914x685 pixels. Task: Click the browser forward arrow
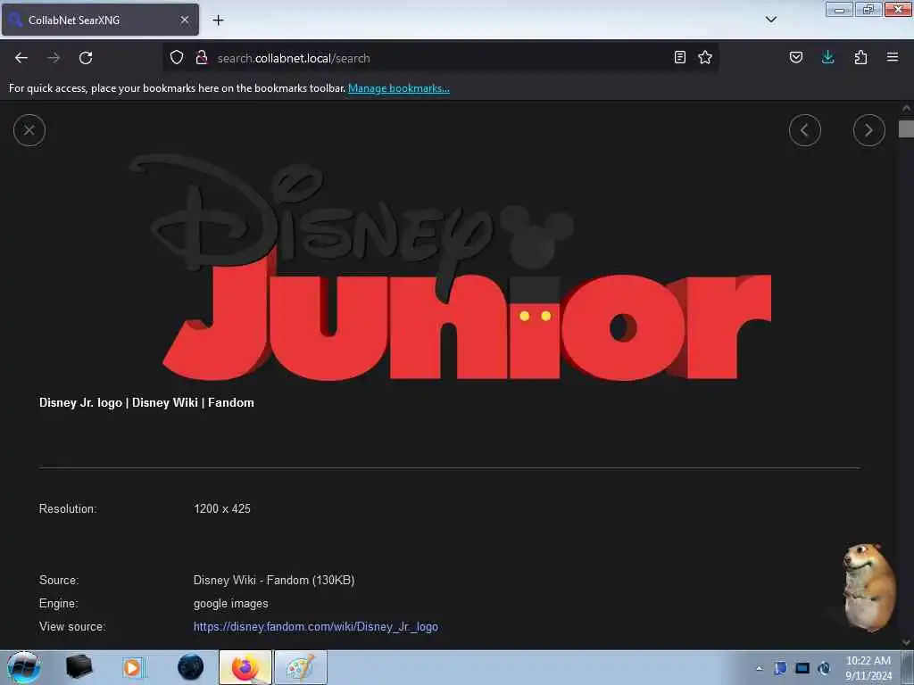pyautogui.click(x=54, y=58)
